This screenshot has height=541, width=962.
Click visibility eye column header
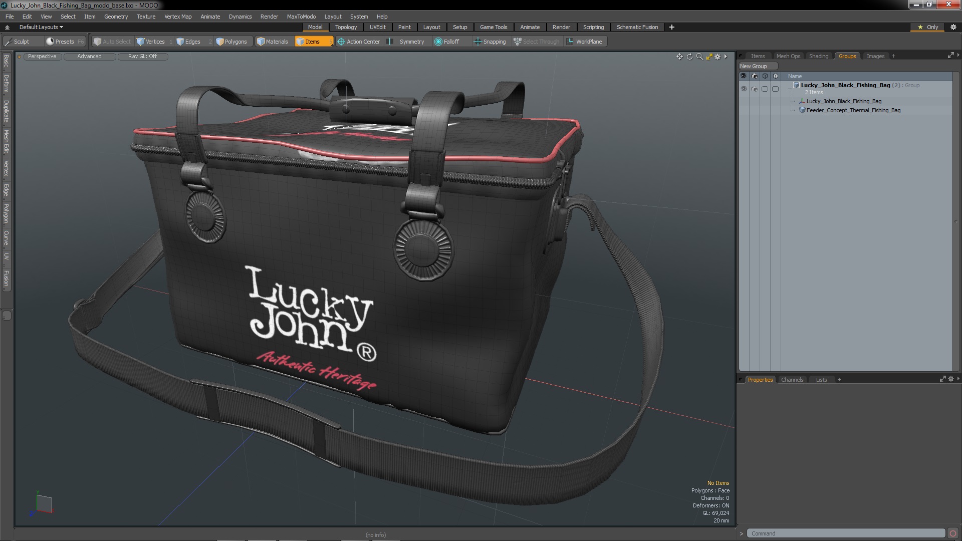pos(744,76)
